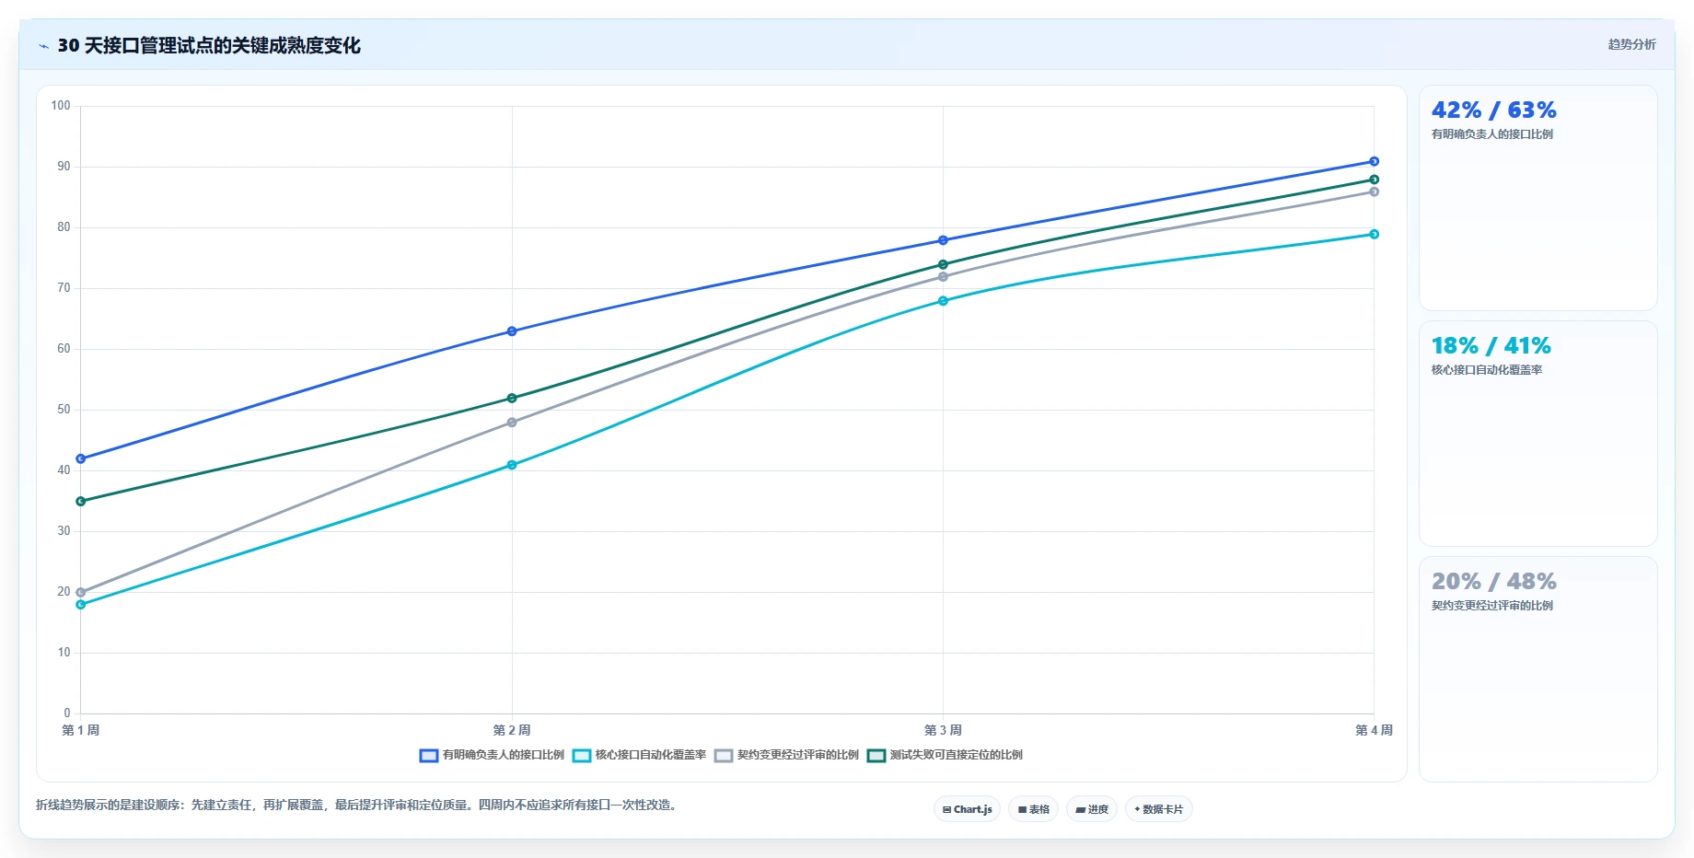1694x858 pixels.
Task: Click the dark green data point at 第 4 周
Action: [1374, 180]
